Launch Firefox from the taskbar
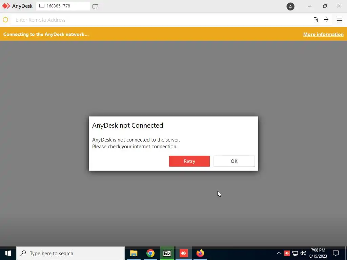 pos(200,253)
